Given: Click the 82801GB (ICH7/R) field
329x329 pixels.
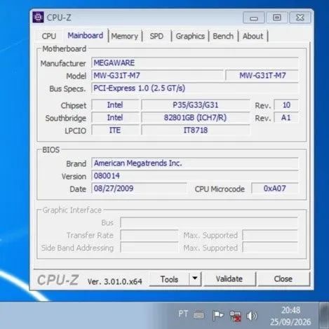Looking at the screenshot, I should click(x=196, y=118).
